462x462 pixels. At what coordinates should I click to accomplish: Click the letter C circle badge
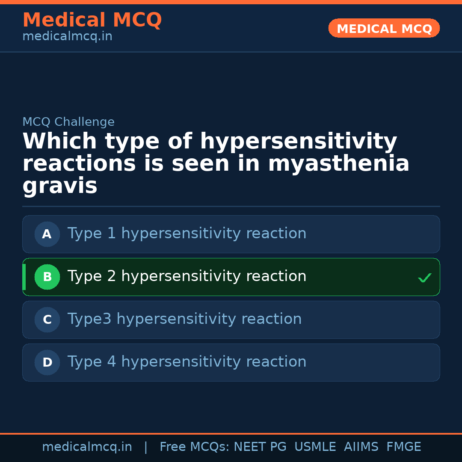pos(47,320)
